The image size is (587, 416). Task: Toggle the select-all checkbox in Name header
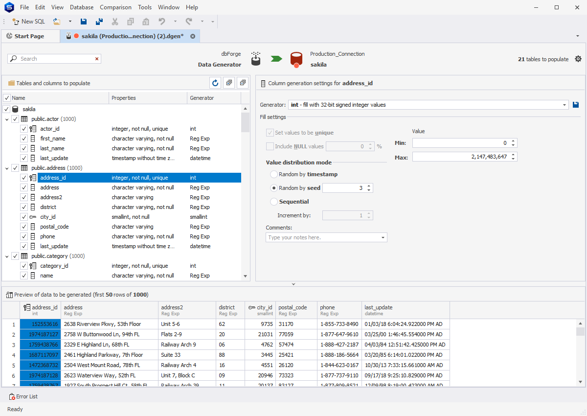[7, 98]
